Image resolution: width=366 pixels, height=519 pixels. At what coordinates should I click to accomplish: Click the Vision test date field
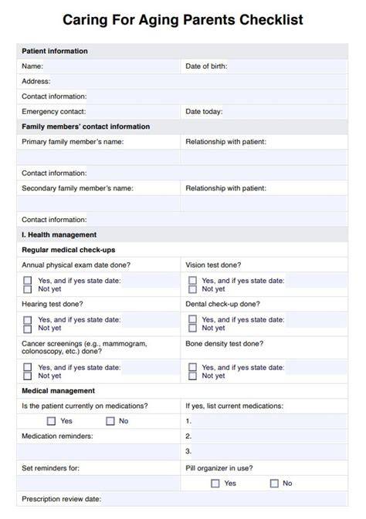[x=316, y=281]
